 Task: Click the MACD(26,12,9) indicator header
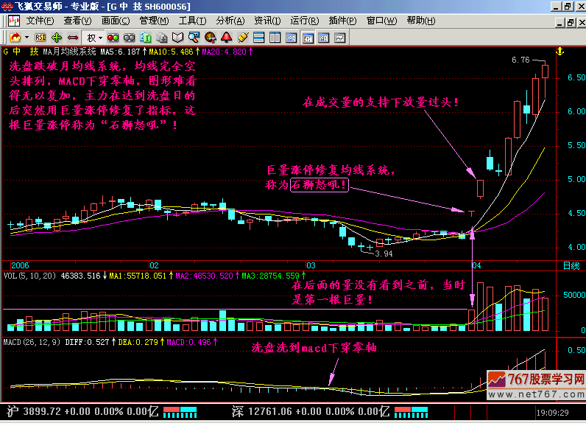pos(29,342)
